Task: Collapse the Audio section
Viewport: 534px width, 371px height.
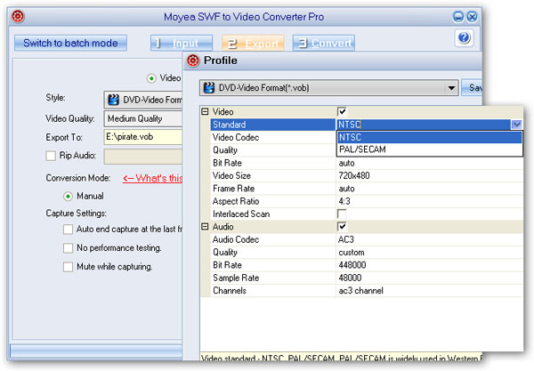Action: (x=205, y=226)
